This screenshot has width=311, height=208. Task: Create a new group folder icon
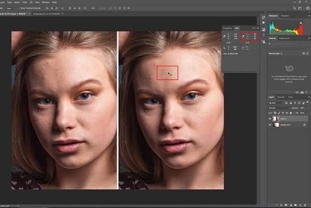coord(296,205)
